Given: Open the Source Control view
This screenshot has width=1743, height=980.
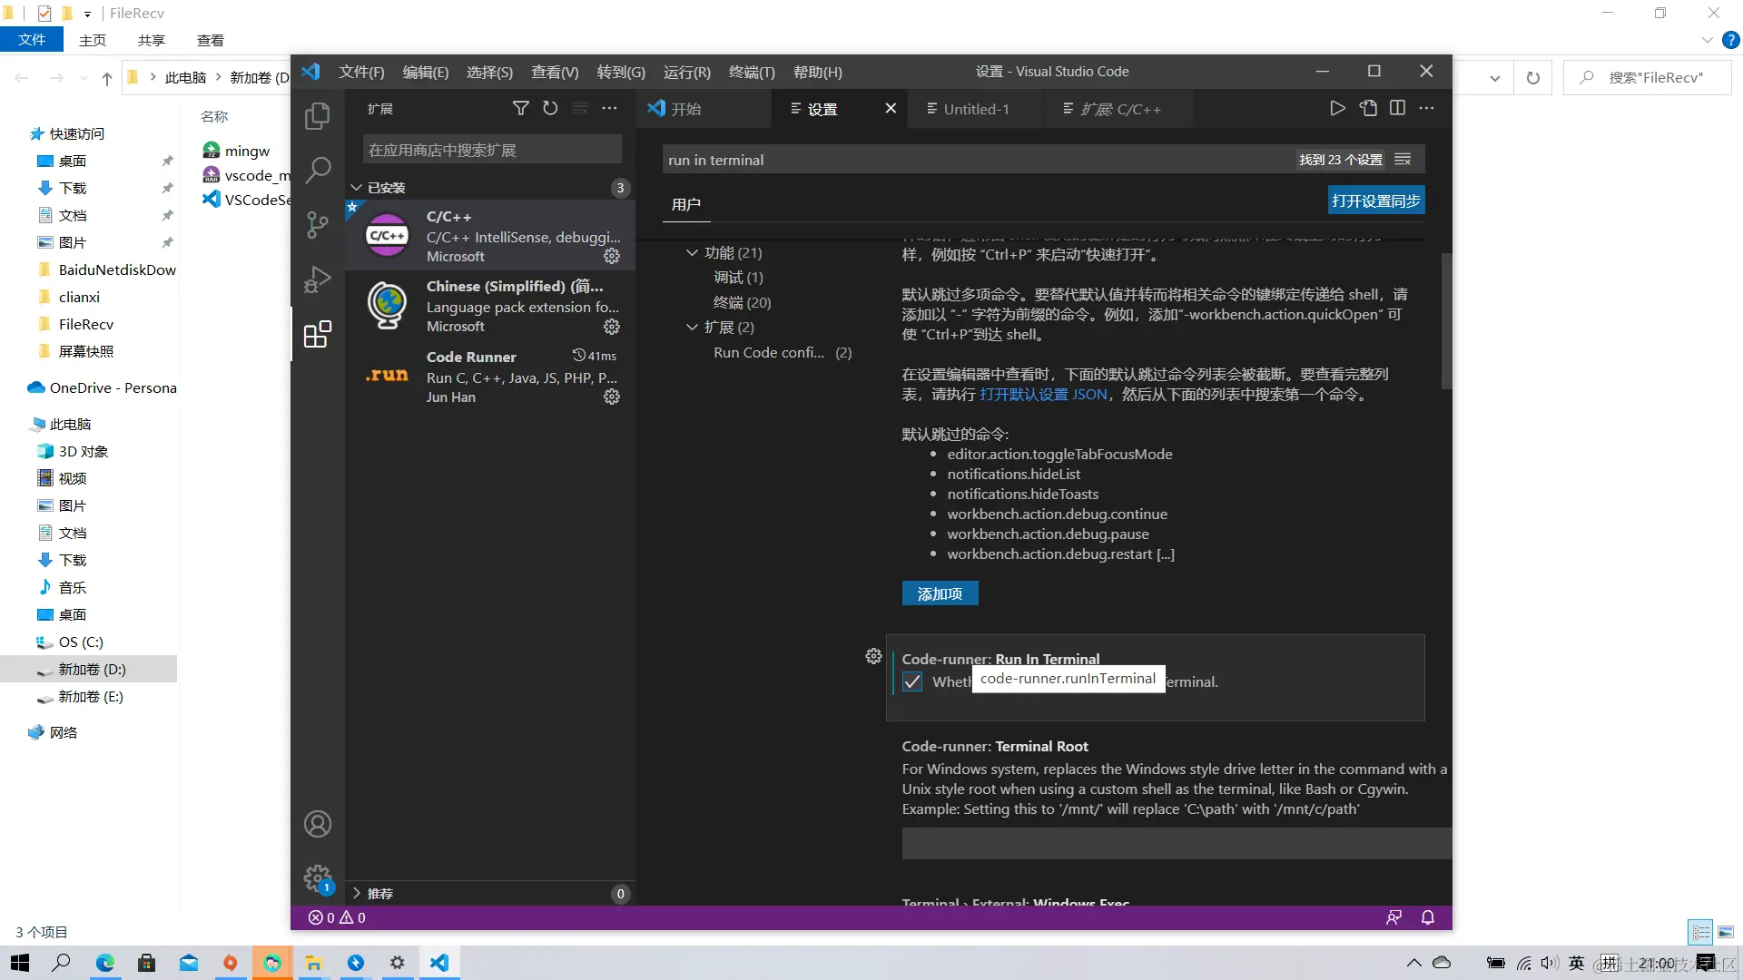Looking at the screenshot, I should point(317,225).
